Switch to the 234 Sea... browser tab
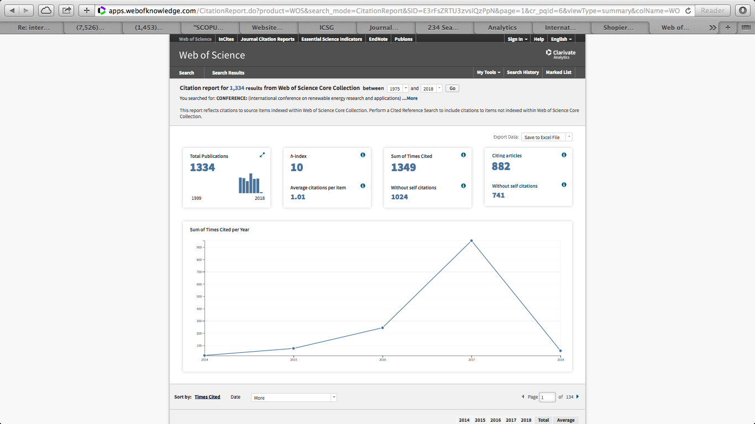The image size is (755, 424). coord(444,28)
